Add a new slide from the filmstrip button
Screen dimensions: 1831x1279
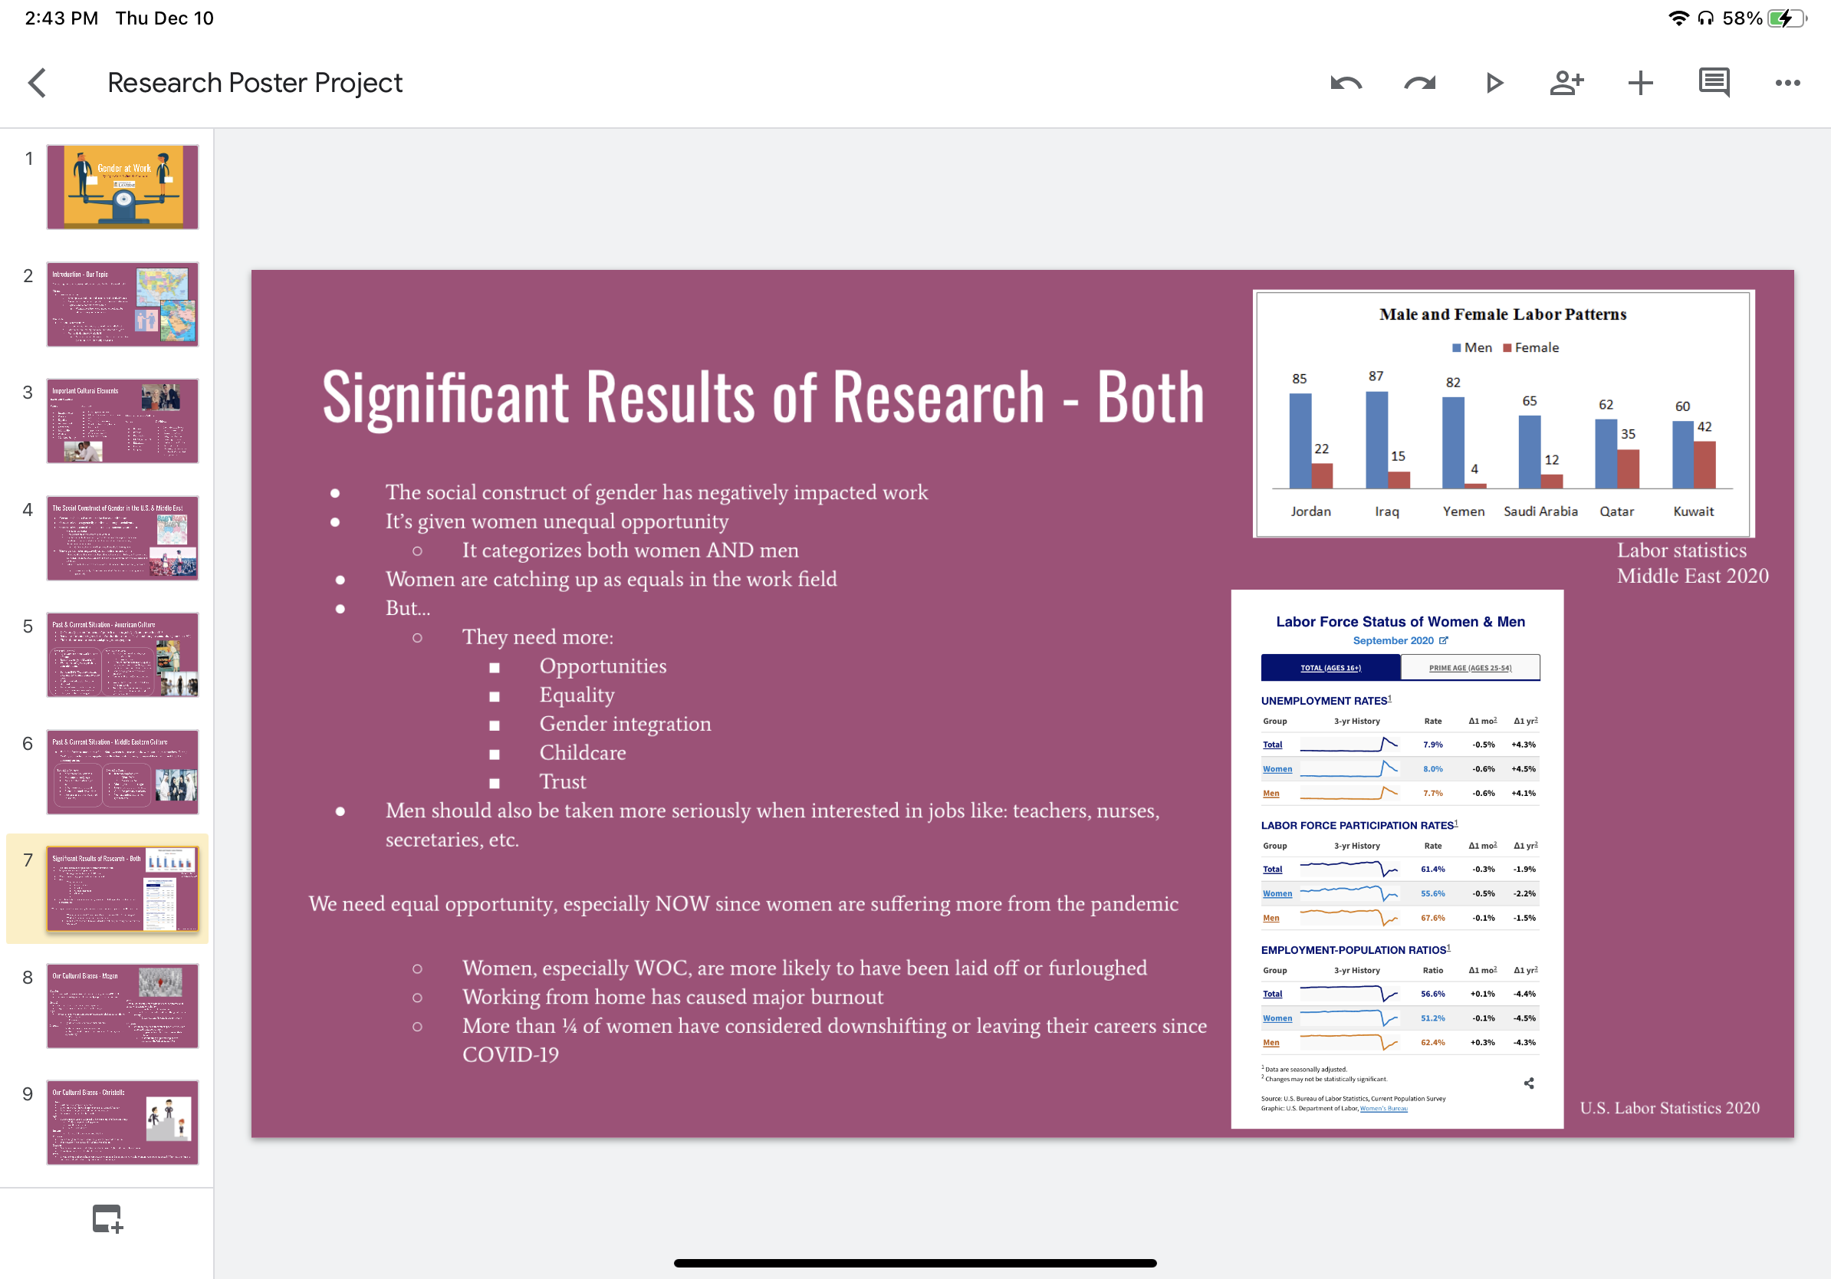click(107, 1218)
